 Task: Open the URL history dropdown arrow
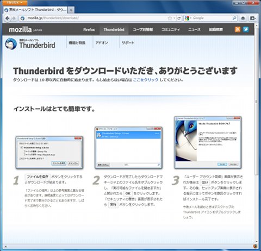[175, 18]
